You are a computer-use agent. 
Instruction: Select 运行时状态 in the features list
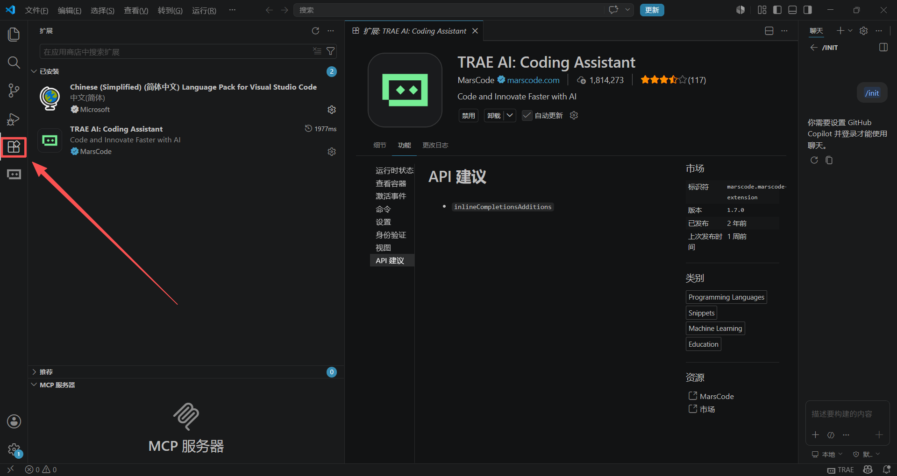394,170
